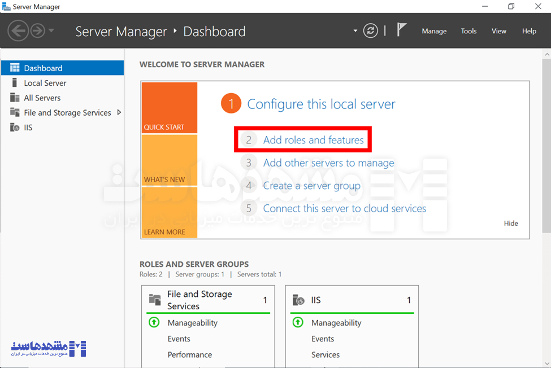The width and height of the screenshot is (551, 368).
Task: Hide the welcome tile panel
Action: [x=511, y=224]
